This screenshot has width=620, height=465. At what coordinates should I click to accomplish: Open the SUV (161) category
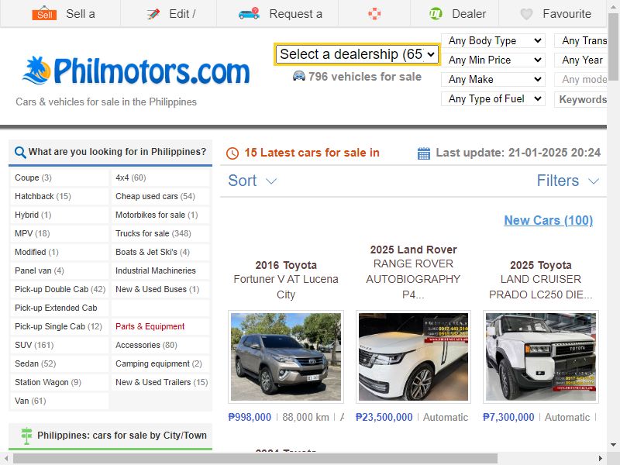tap(34, 345)
